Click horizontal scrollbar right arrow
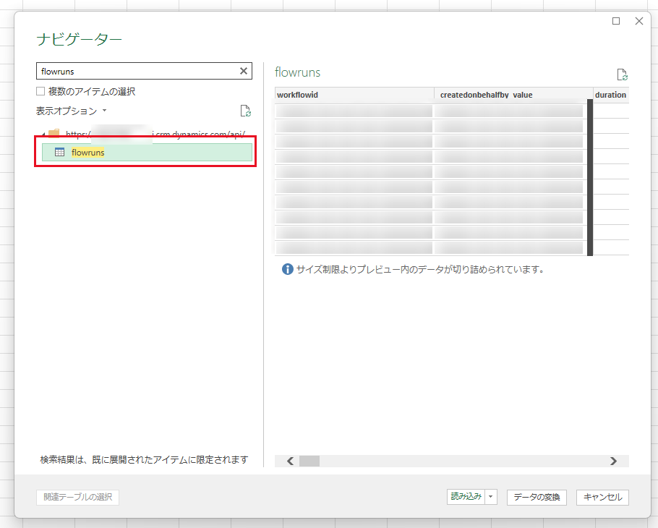 [x=613, y=461]
